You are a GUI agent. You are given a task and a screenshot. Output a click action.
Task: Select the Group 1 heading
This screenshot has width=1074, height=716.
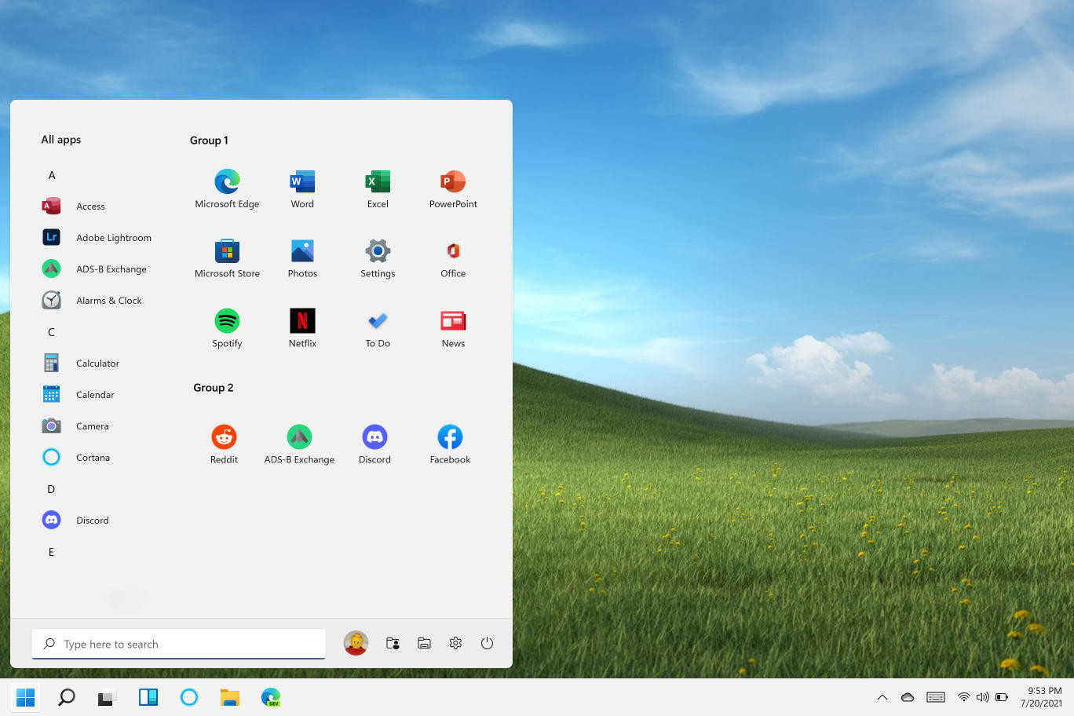[x=209, y=141]
